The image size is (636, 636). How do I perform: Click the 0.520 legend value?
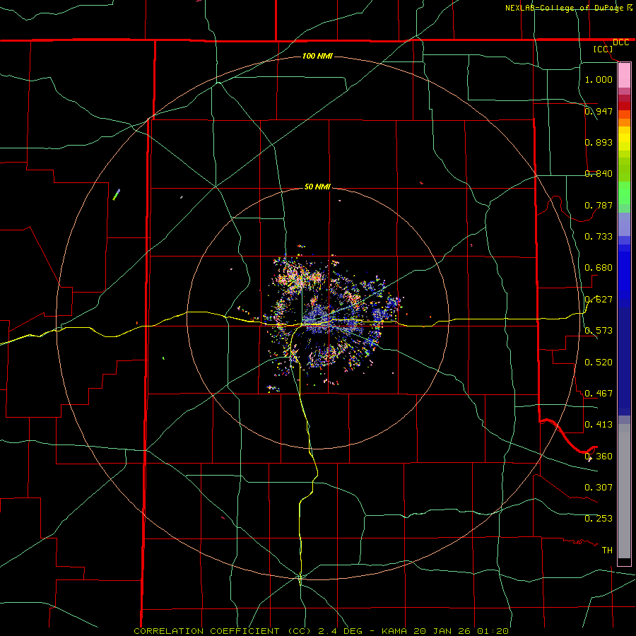599,362
